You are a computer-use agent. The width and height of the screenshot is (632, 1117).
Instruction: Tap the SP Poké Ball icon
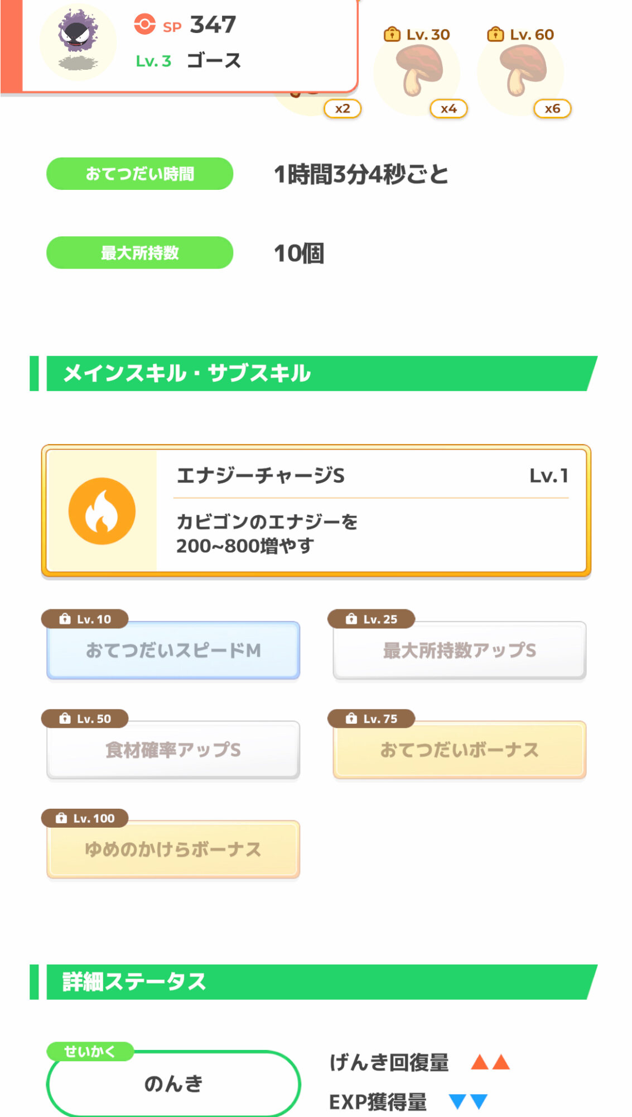[x=144, y=25]
